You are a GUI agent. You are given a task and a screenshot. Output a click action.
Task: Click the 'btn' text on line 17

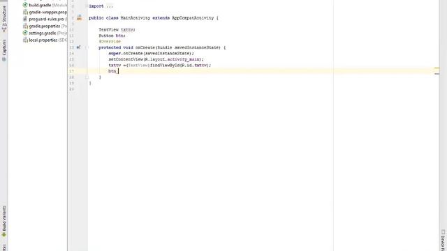(x=112, y=71)
